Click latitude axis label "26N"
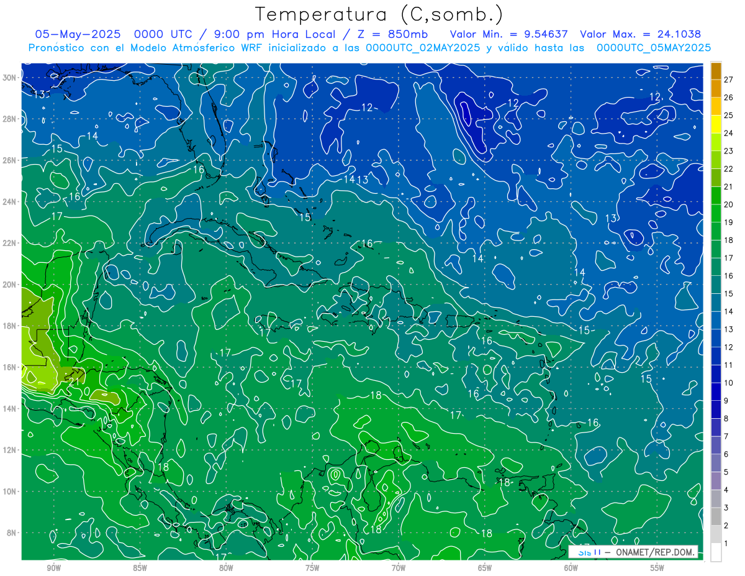Image resolution: width=745 pixels, height=576 pixels. pos(9,160)
